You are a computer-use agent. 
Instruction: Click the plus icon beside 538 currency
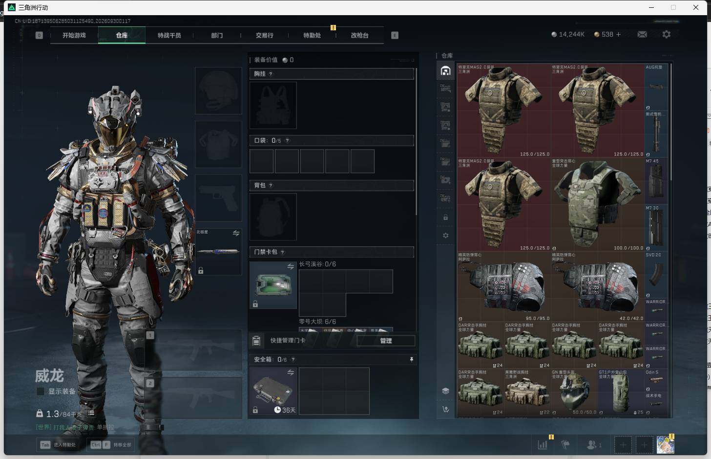618,34
